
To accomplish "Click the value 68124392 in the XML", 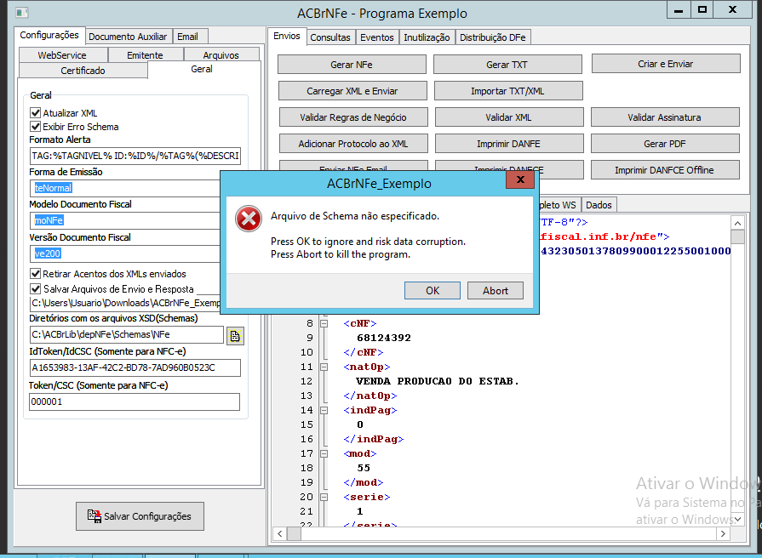I will [x=384, y=338].
